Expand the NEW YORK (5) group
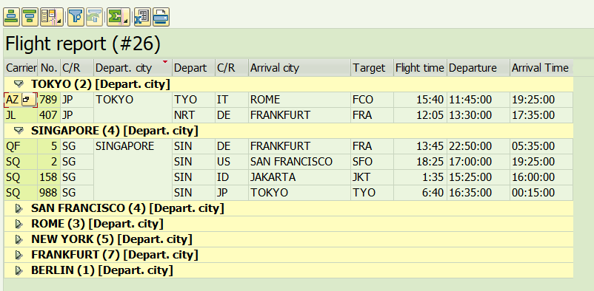 click(19, 239)
